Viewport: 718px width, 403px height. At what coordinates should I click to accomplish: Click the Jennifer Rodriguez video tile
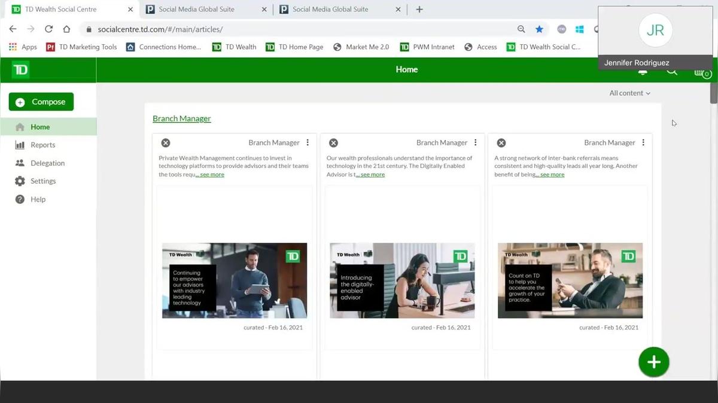click(x=655, y=38)
